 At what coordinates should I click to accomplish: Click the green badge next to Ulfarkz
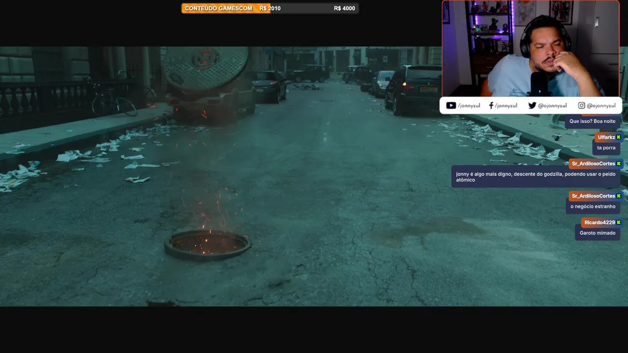click(x=619, y=137)
